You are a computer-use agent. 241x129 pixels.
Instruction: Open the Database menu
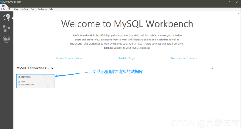(x=24, y=9)
